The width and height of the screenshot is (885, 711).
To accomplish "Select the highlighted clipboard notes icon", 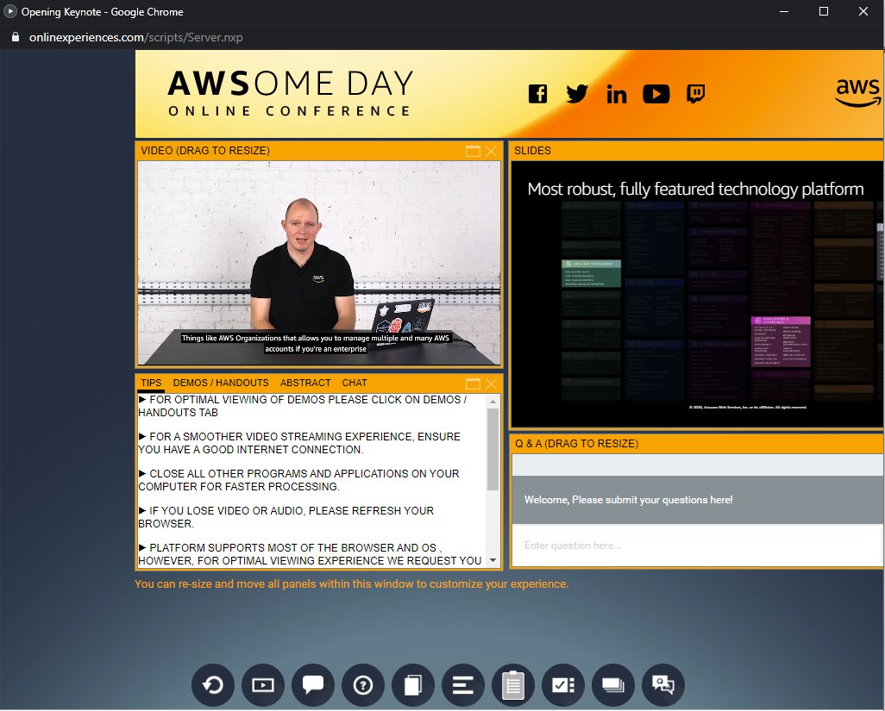I will (x=512, y=685).
